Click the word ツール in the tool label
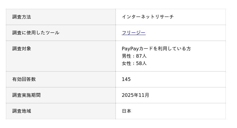Image resolution: width=237 pixels, height=128 pixels. 52,33
